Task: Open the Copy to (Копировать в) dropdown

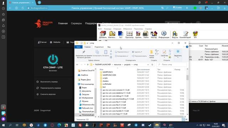Action: tap(121, 56)
